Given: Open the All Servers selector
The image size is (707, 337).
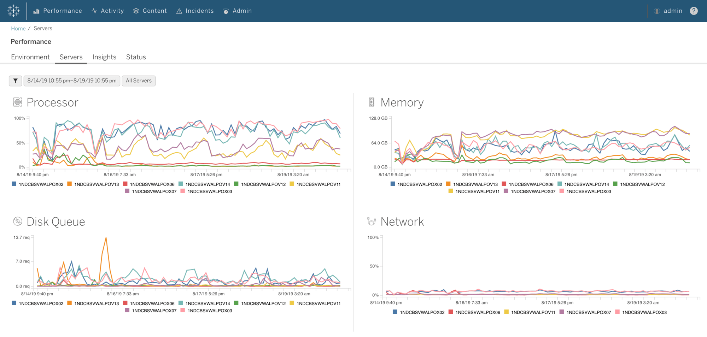Looking at the screenshot, I should (139, 81).
